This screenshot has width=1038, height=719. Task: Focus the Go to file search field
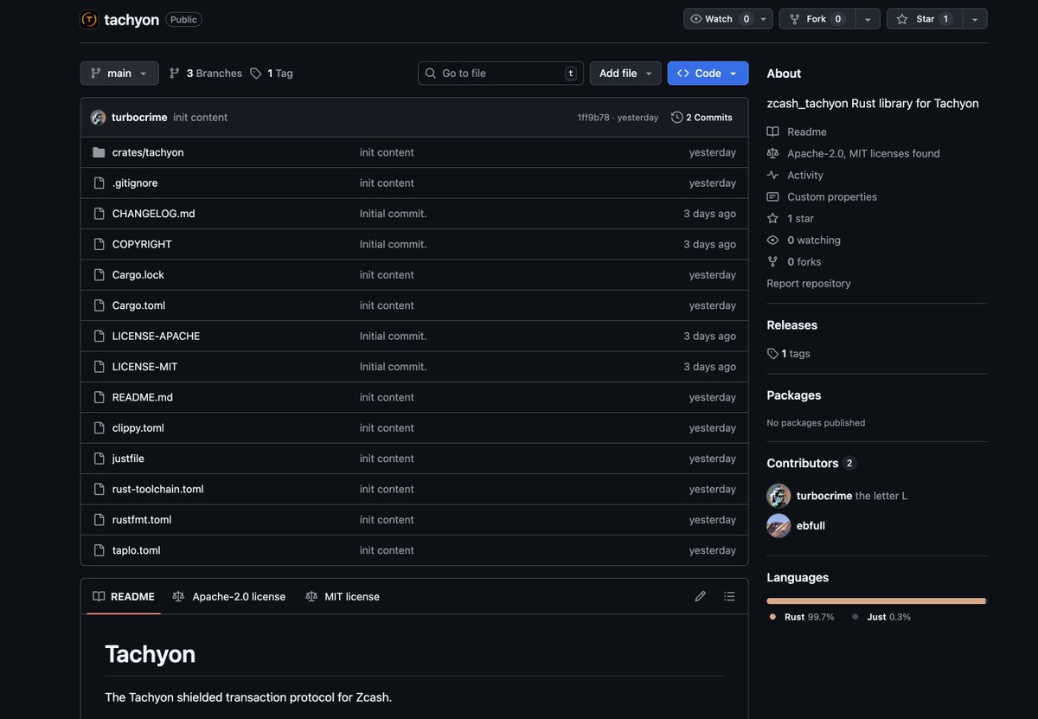(501, 74)
